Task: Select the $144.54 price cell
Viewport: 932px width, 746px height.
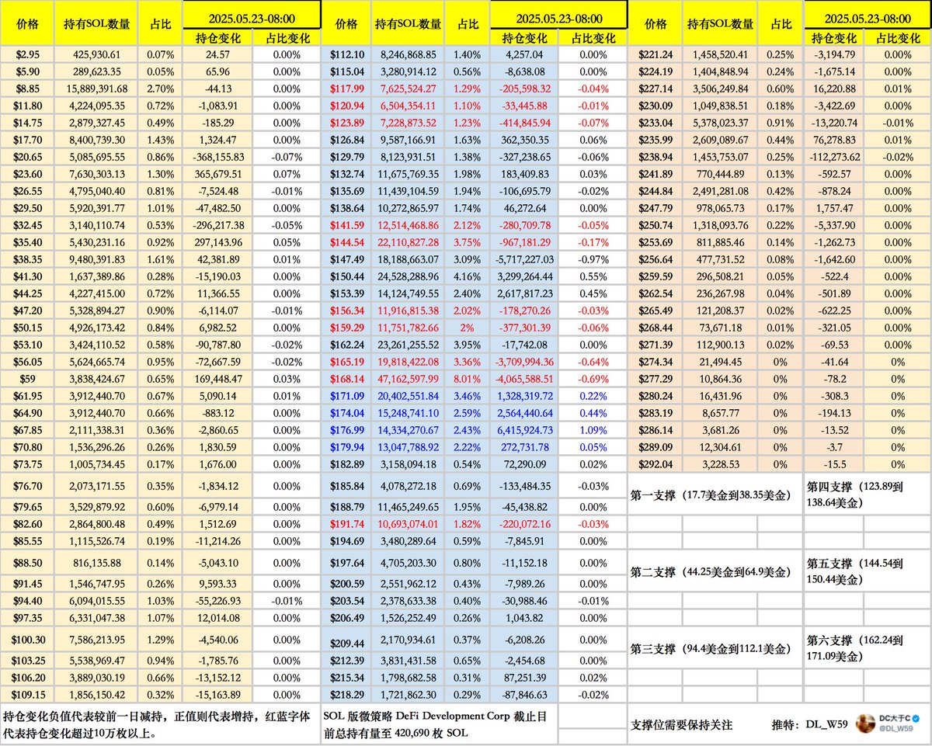Action: [346, 242]
